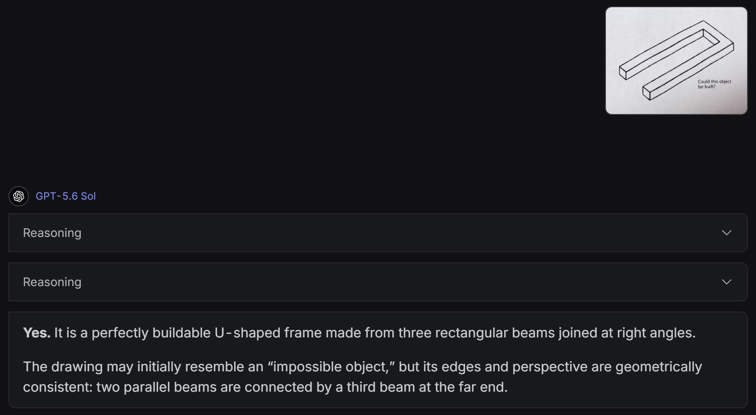Open the GPT-5.6 Sol model name link
Image resolution: width=756 pixels, height=415 pixels.
(66, 196)
